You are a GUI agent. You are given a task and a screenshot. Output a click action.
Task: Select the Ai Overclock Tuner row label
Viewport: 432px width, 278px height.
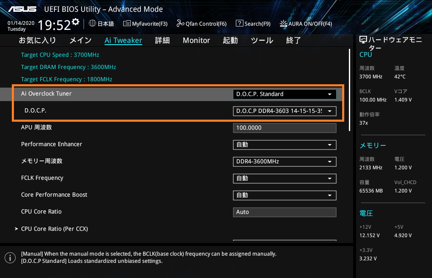tap(46, 94)
